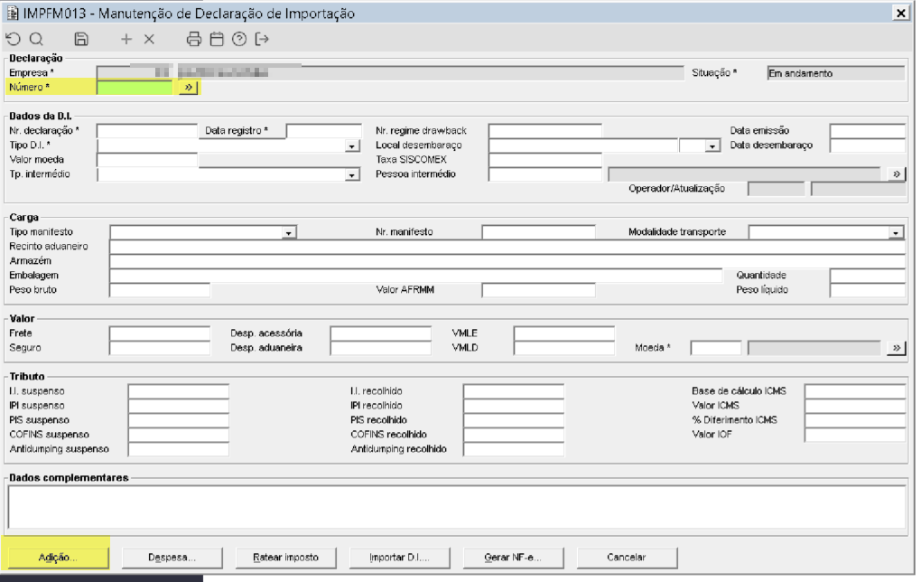The width and height of the screenshot is (921, 582).
Task: Open help question mark icon
Action: pyautogui.click(x=239, y=40)
